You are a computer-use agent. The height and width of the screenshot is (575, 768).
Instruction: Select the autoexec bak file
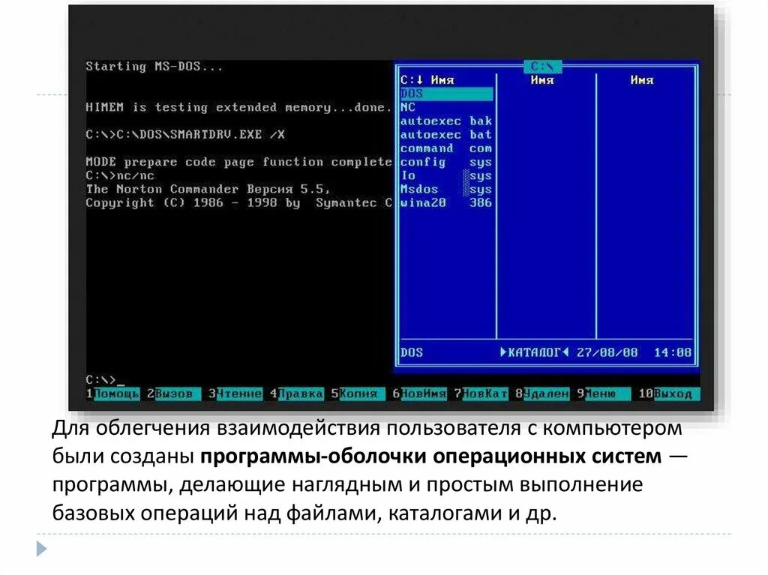[x=446, y=121]
